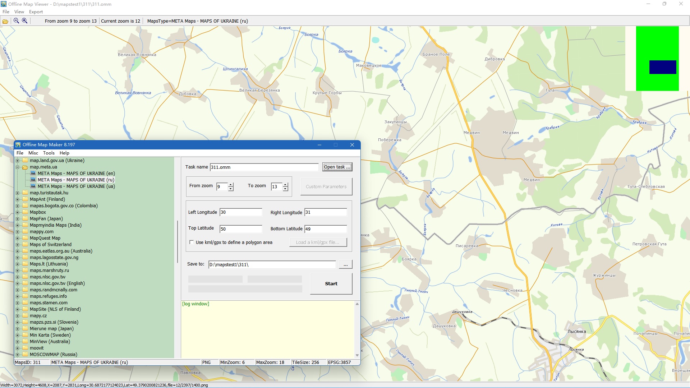Increase the From zoom spinner value
This screenshot has width=690, height=388.
pos(231,185)
